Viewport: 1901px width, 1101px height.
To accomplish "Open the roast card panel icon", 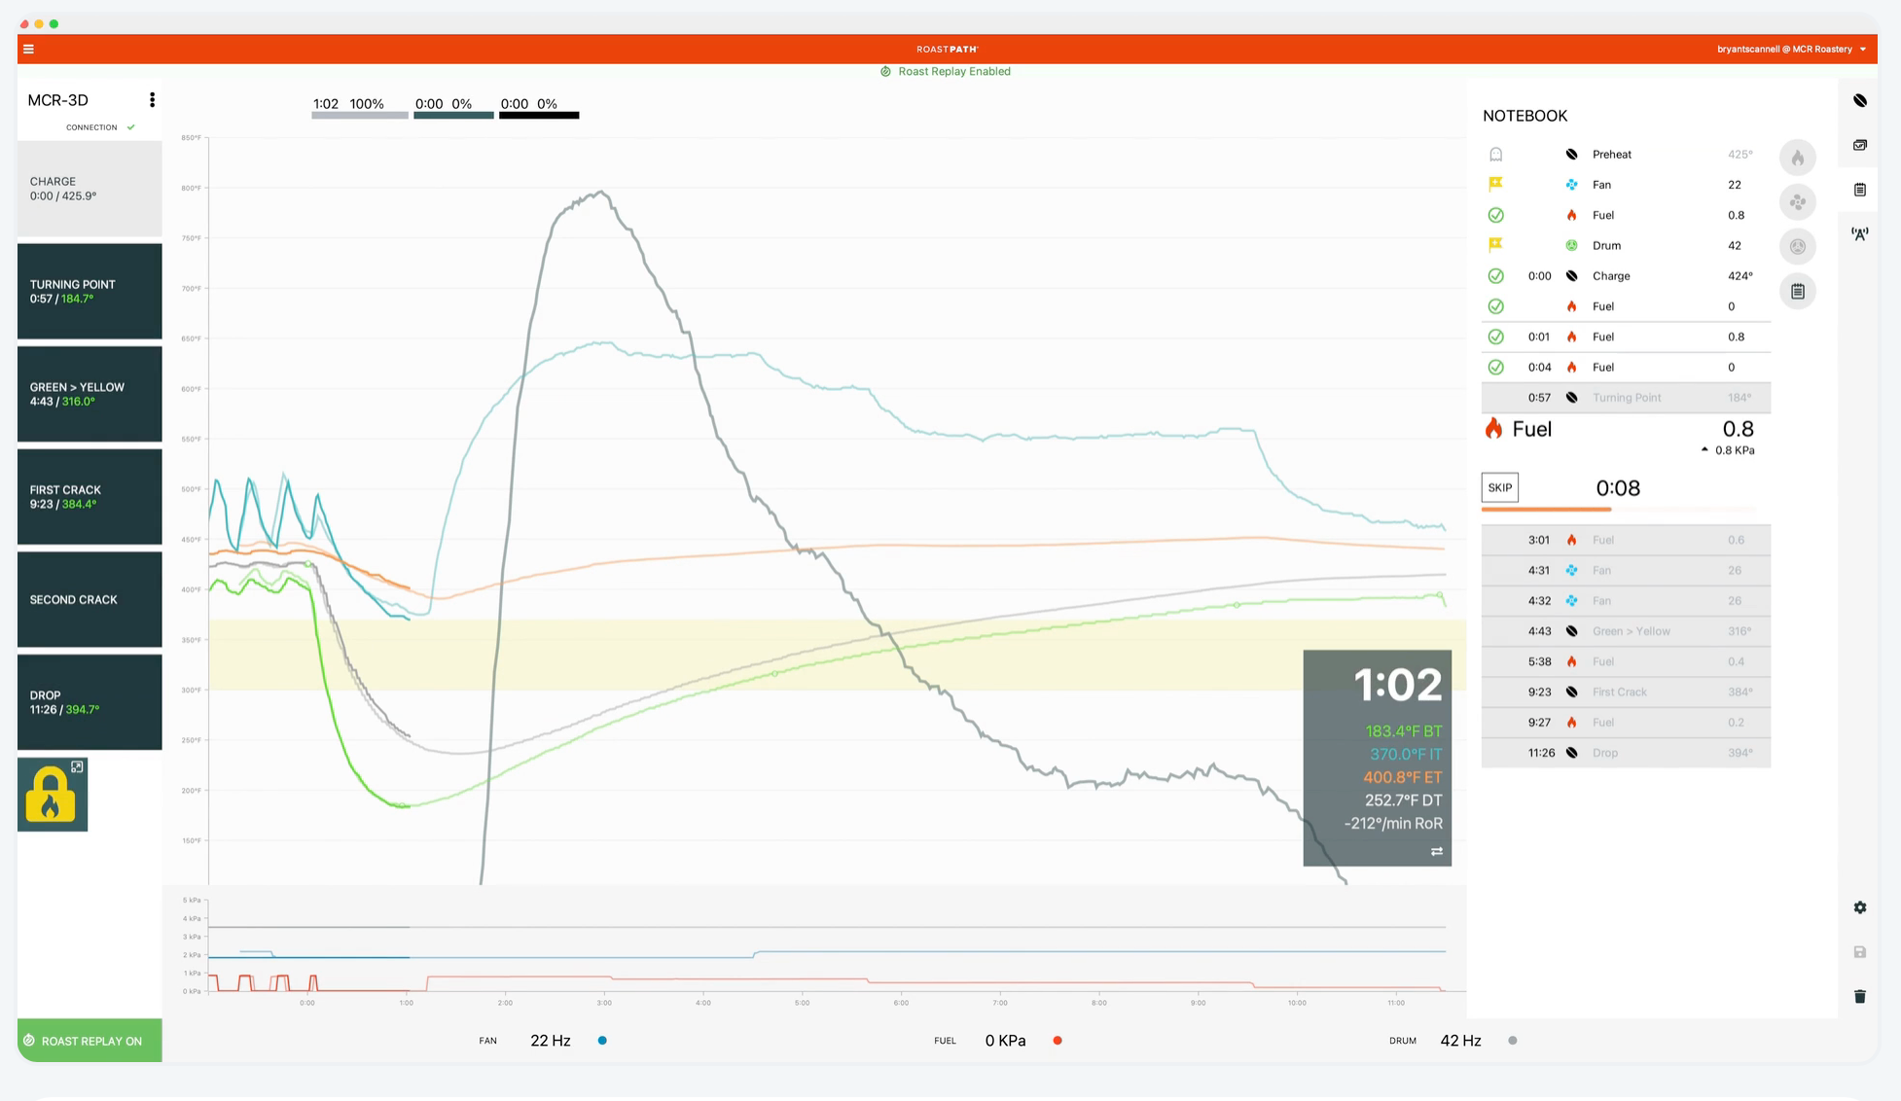I will 1859,145.
